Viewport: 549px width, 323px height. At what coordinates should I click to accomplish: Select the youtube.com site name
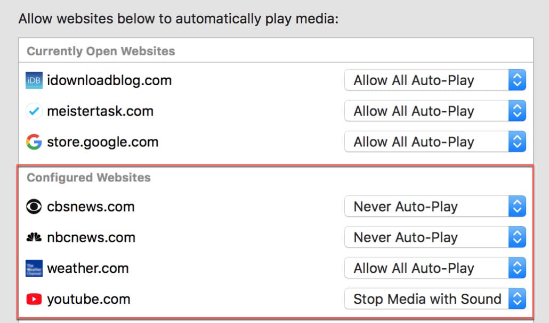(x=88, y=299)
